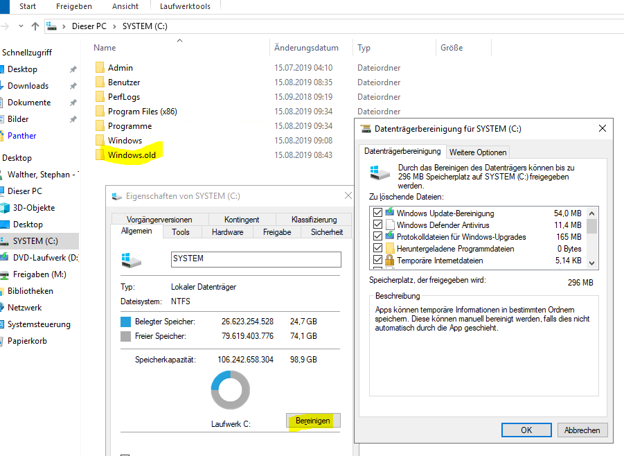Select the Windows.old folder

click(x=132, y=155)
